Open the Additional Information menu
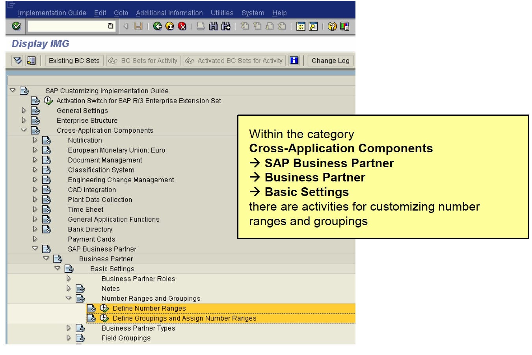532x355 pixels. point(169,13)
